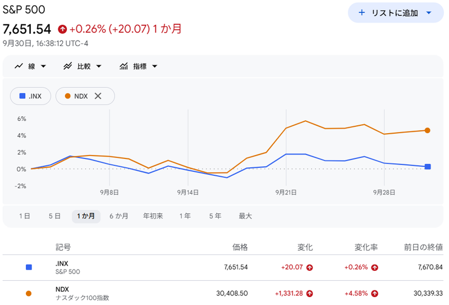Click orange circle swatch in NDX chip
449x305 pixels.
[67, 96]
